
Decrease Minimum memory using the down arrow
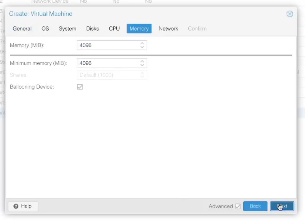[x=142, y=65]
